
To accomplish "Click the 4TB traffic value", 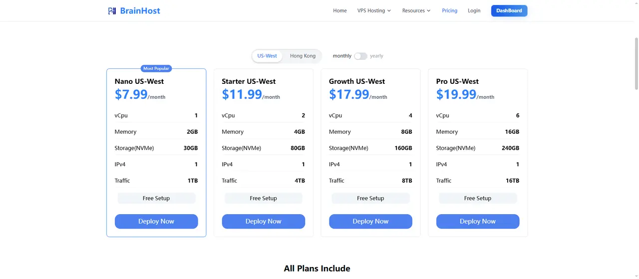I will 300,181.
